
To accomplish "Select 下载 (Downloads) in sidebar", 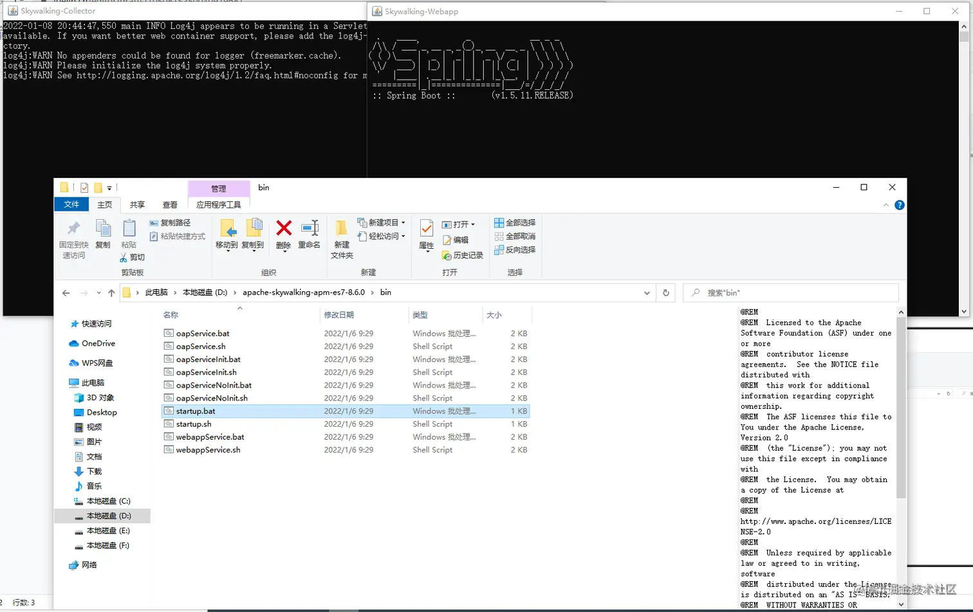I will [88, 471].
